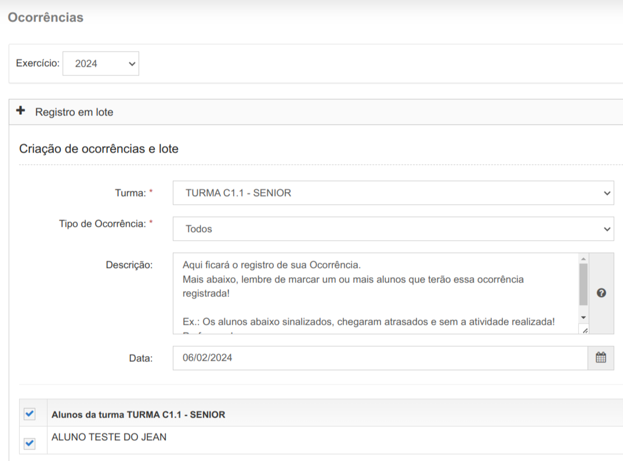Click the Turma field label
This screenshot has height=461, width=623.
tap(130, 193)
